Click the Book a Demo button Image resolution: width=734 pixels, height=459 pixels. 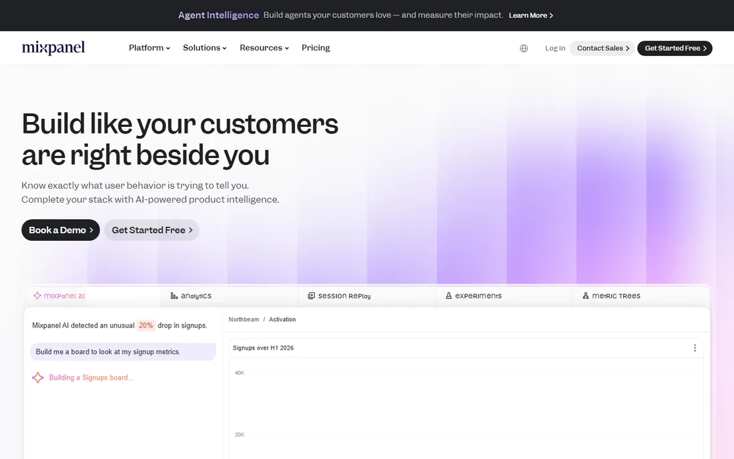tap(60, 230)
